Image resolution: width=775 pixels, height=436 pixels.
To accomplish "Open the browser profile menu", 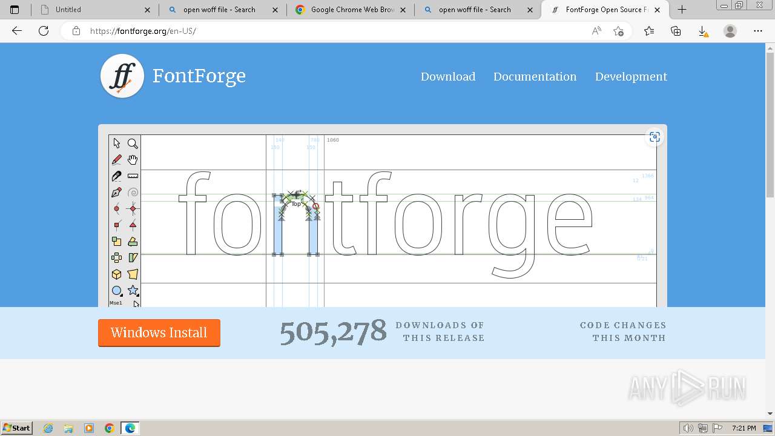I will [x=730, y=31].
